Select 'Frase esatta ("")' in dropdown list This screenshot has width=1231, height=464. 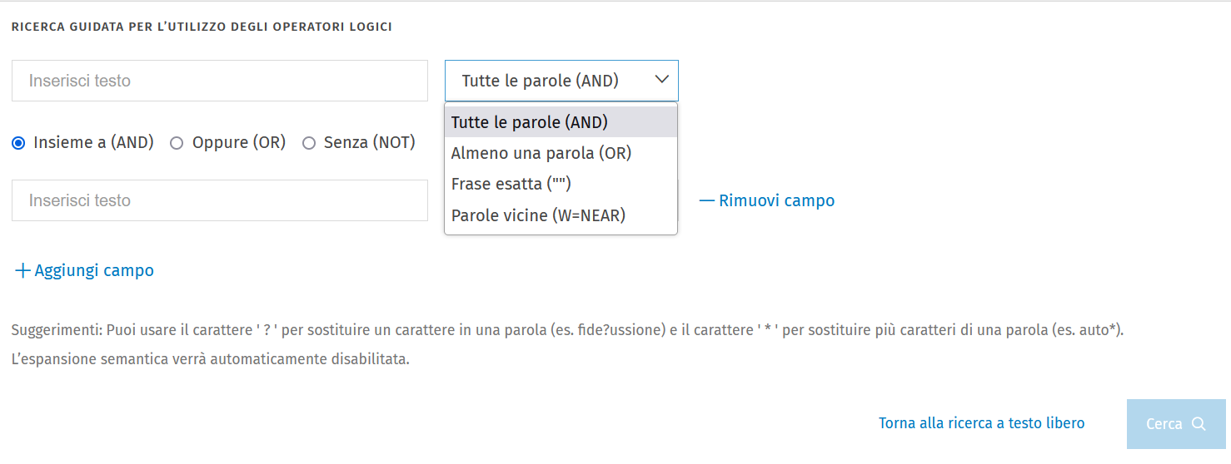click(x=511, y=184)
